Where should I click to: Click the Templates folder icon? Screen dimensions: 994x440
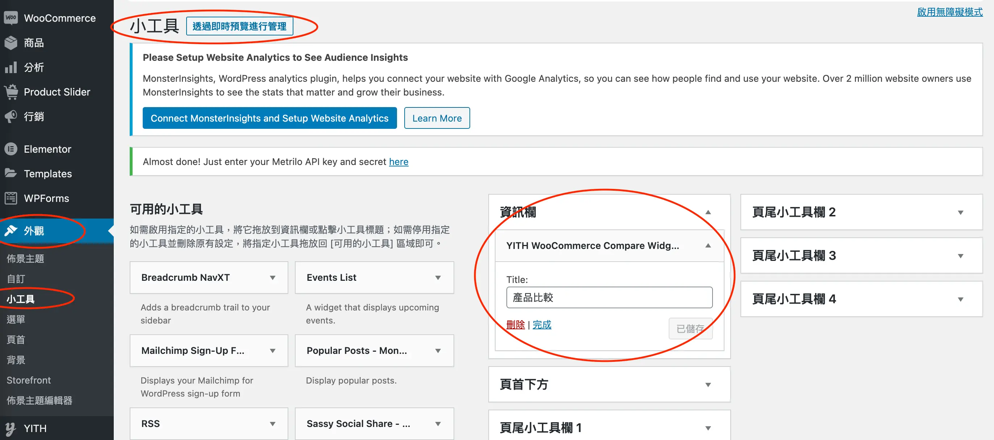11,173
